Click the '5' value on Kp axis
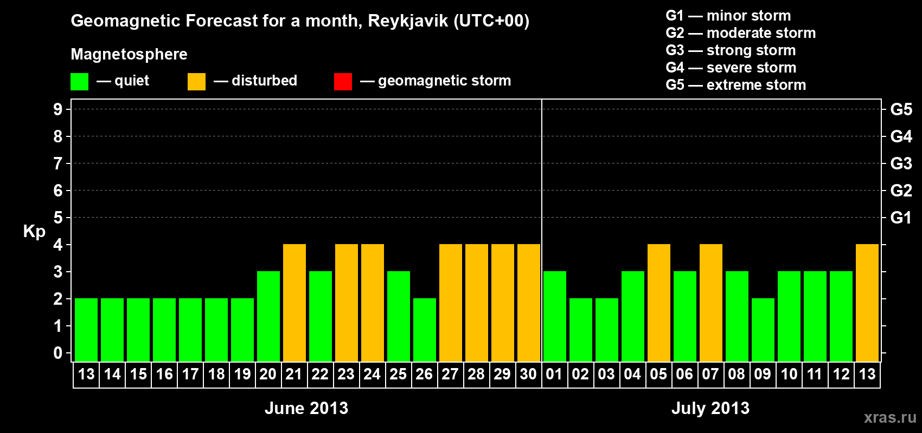 point(58,218)
